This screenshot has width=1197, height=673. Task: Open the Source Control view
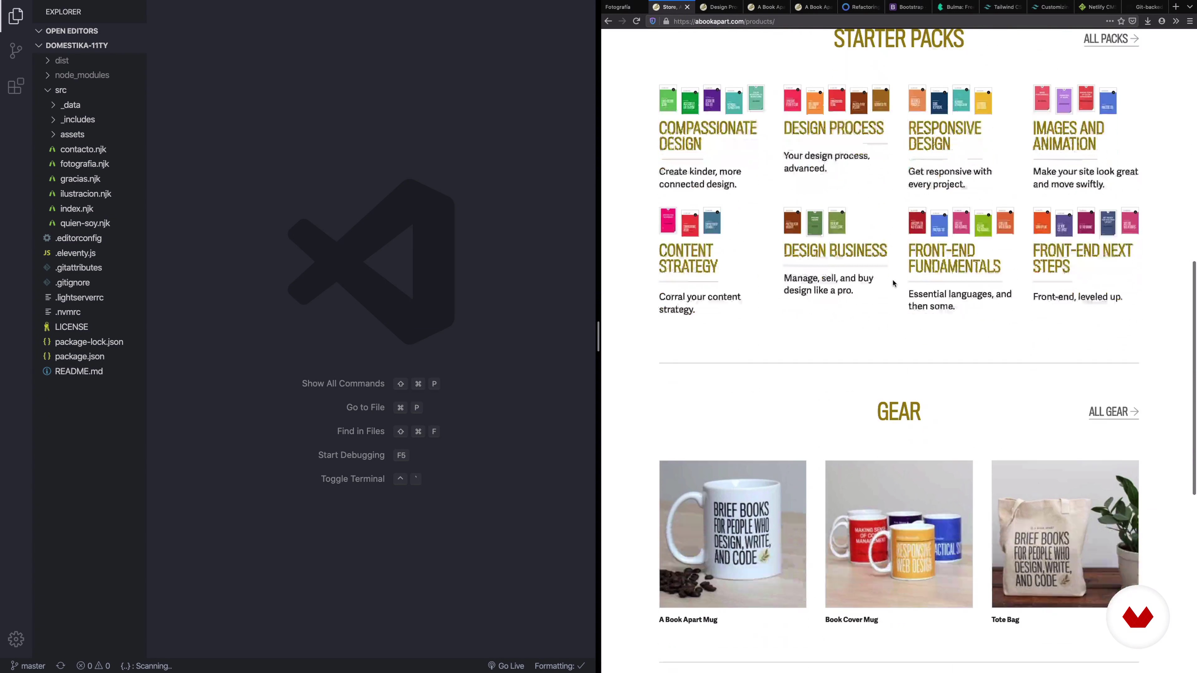coord(16,50)
